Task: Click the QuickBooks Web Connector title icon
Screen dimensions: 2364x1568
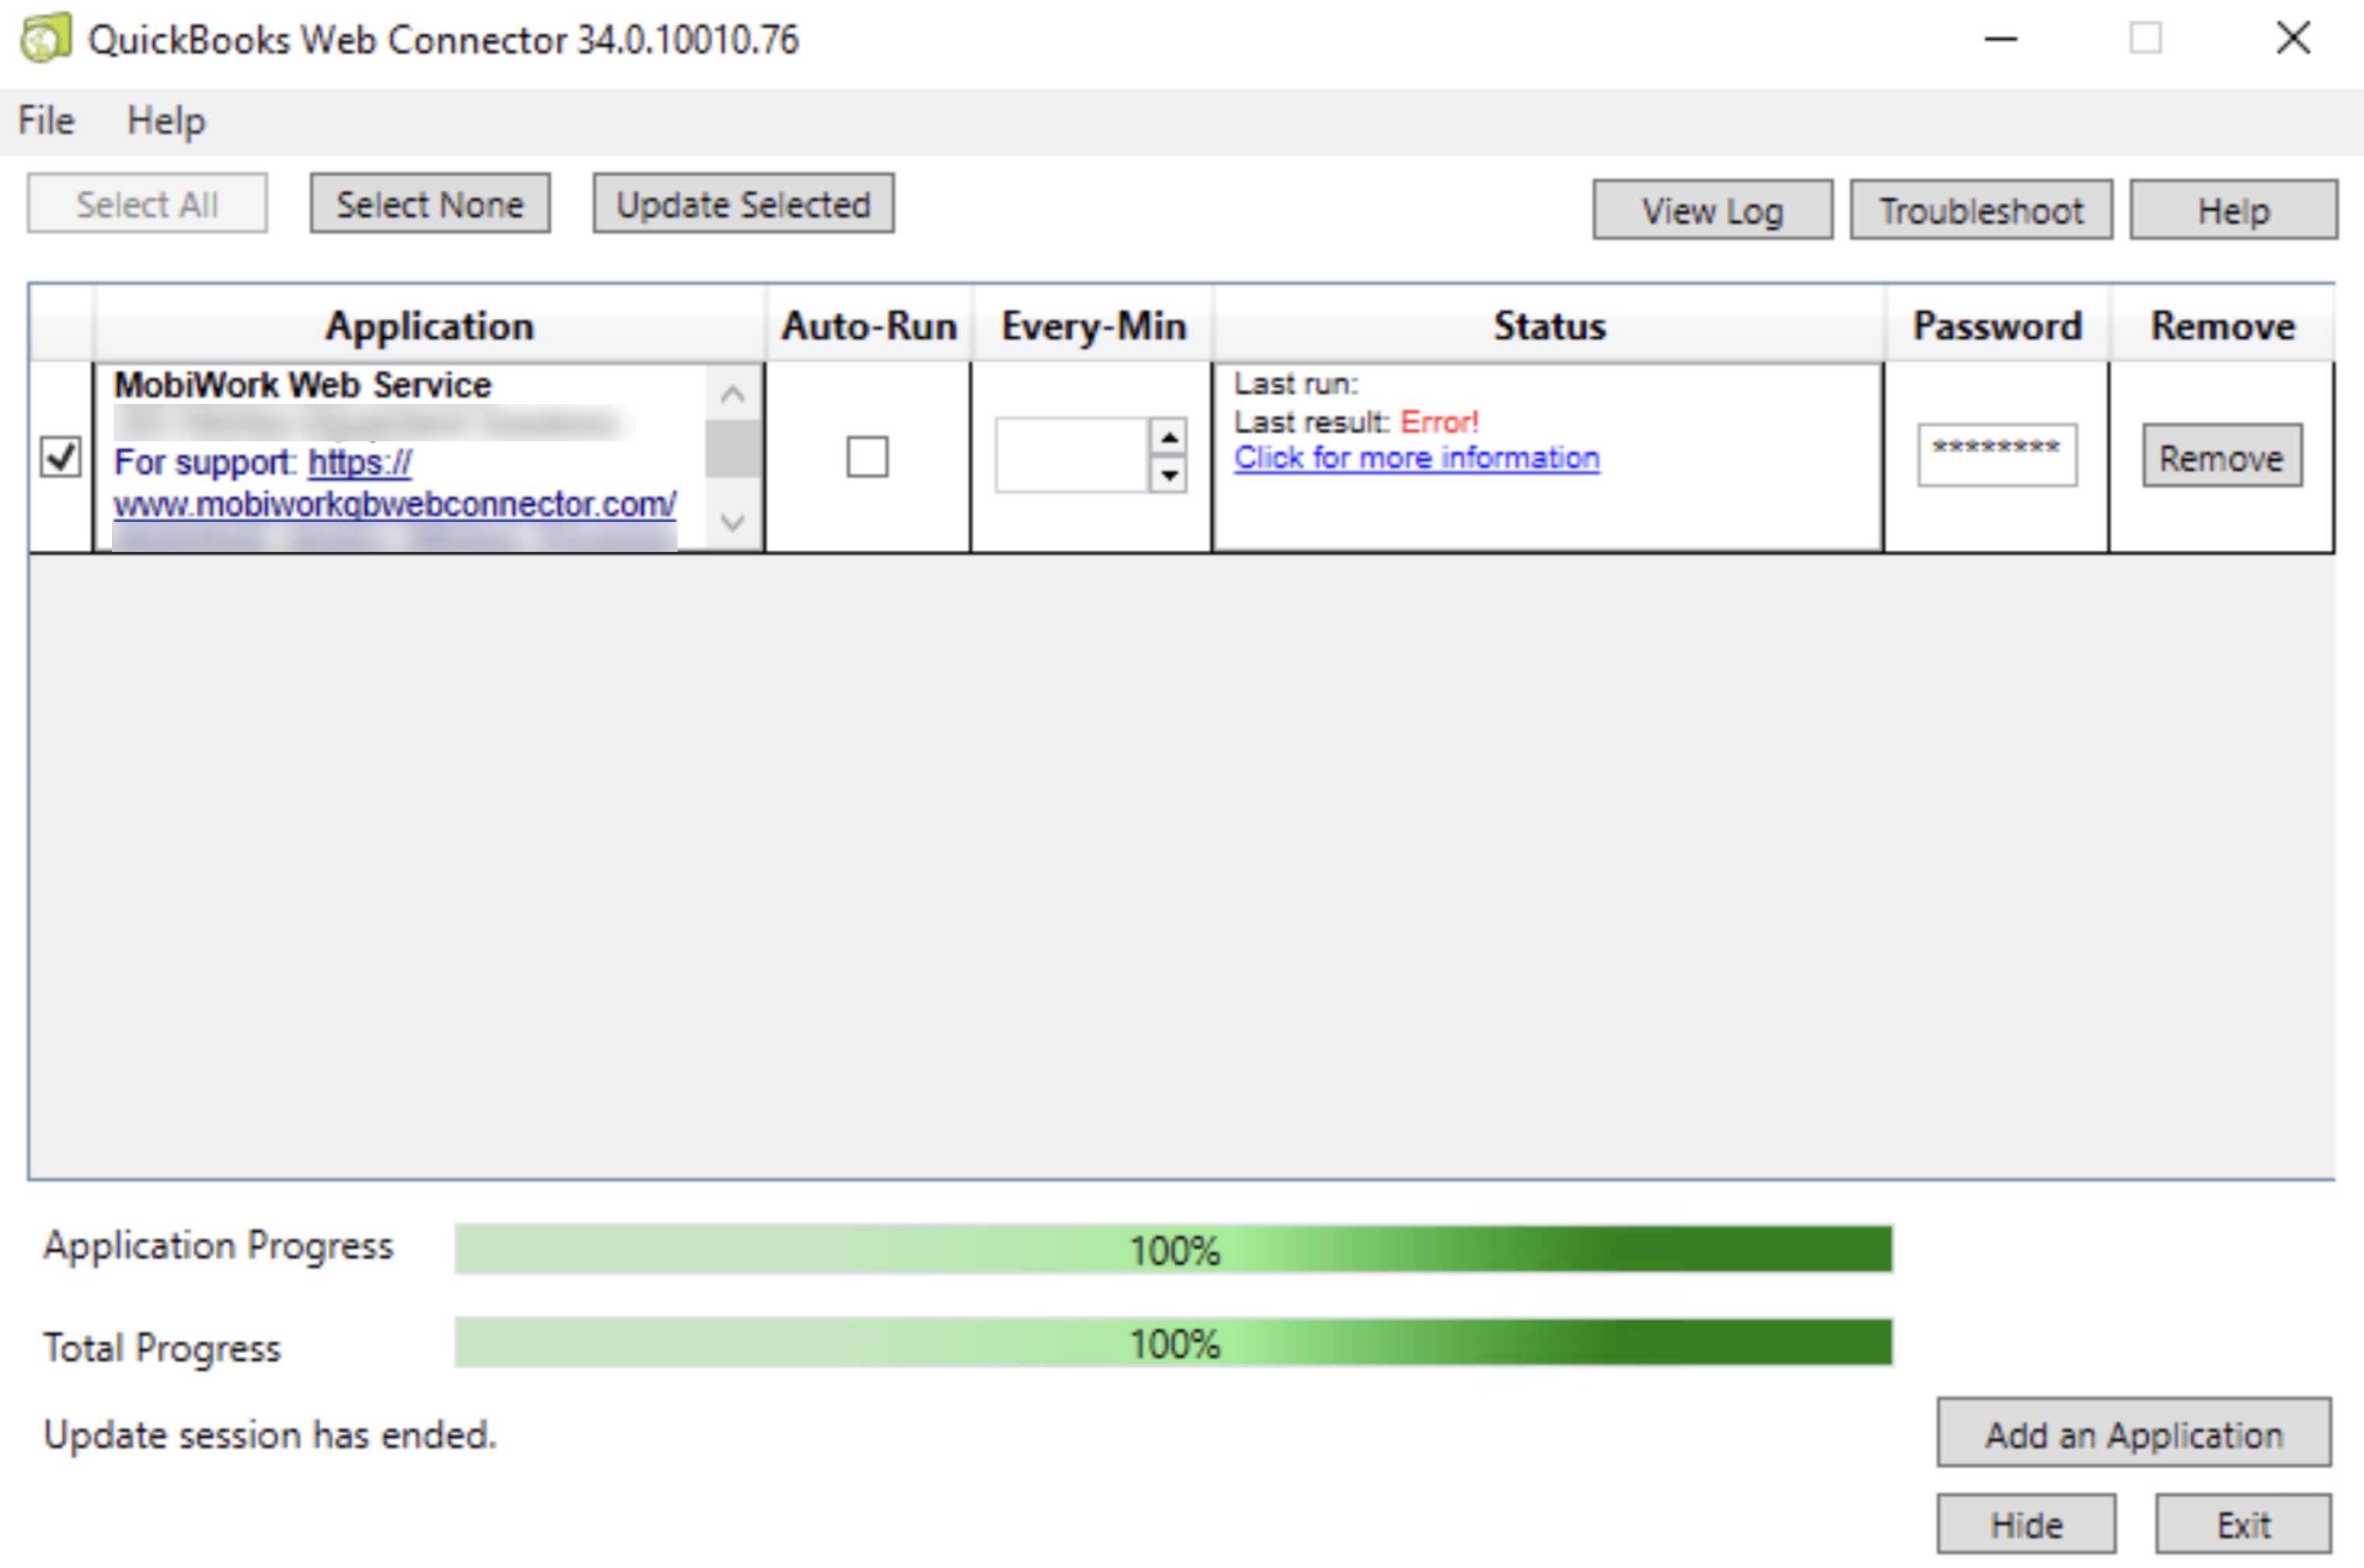Action: point(45,39)
